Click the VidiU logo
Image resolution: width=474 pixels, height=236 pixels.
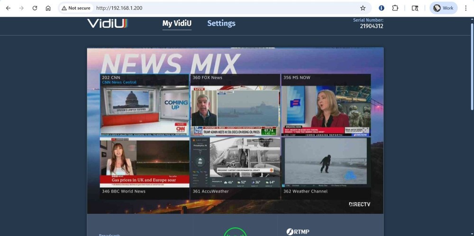coord(108,23)
